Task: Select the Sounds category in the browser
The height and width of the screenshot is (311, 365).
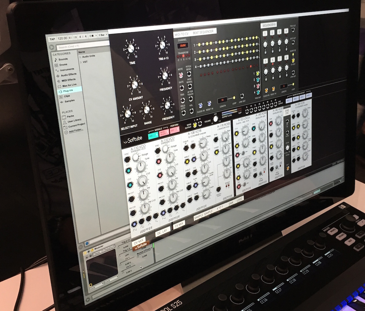Action: (63, 59)
